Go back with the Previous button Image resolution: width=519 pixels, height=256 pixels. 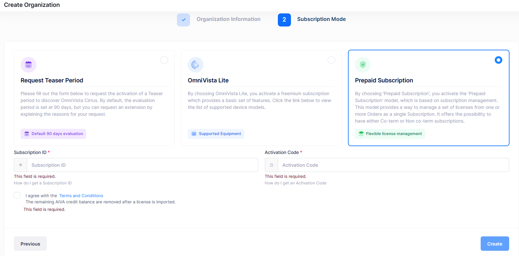[30, 244]
